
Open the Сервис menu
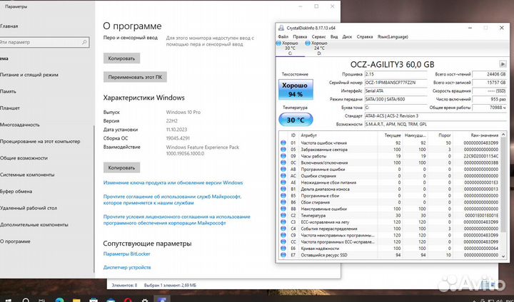pyautogui.click(x=318, y=36)
